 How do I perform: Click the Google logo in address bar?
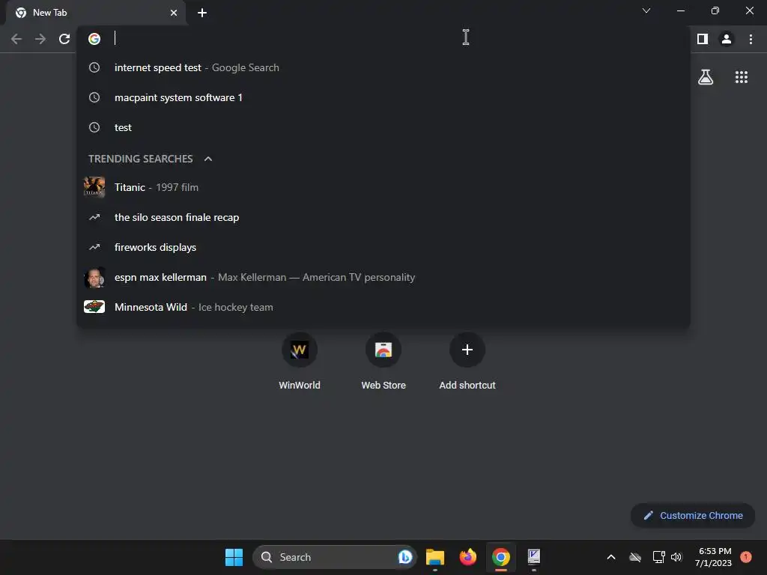pyautogui.click(x=94, y=39)
